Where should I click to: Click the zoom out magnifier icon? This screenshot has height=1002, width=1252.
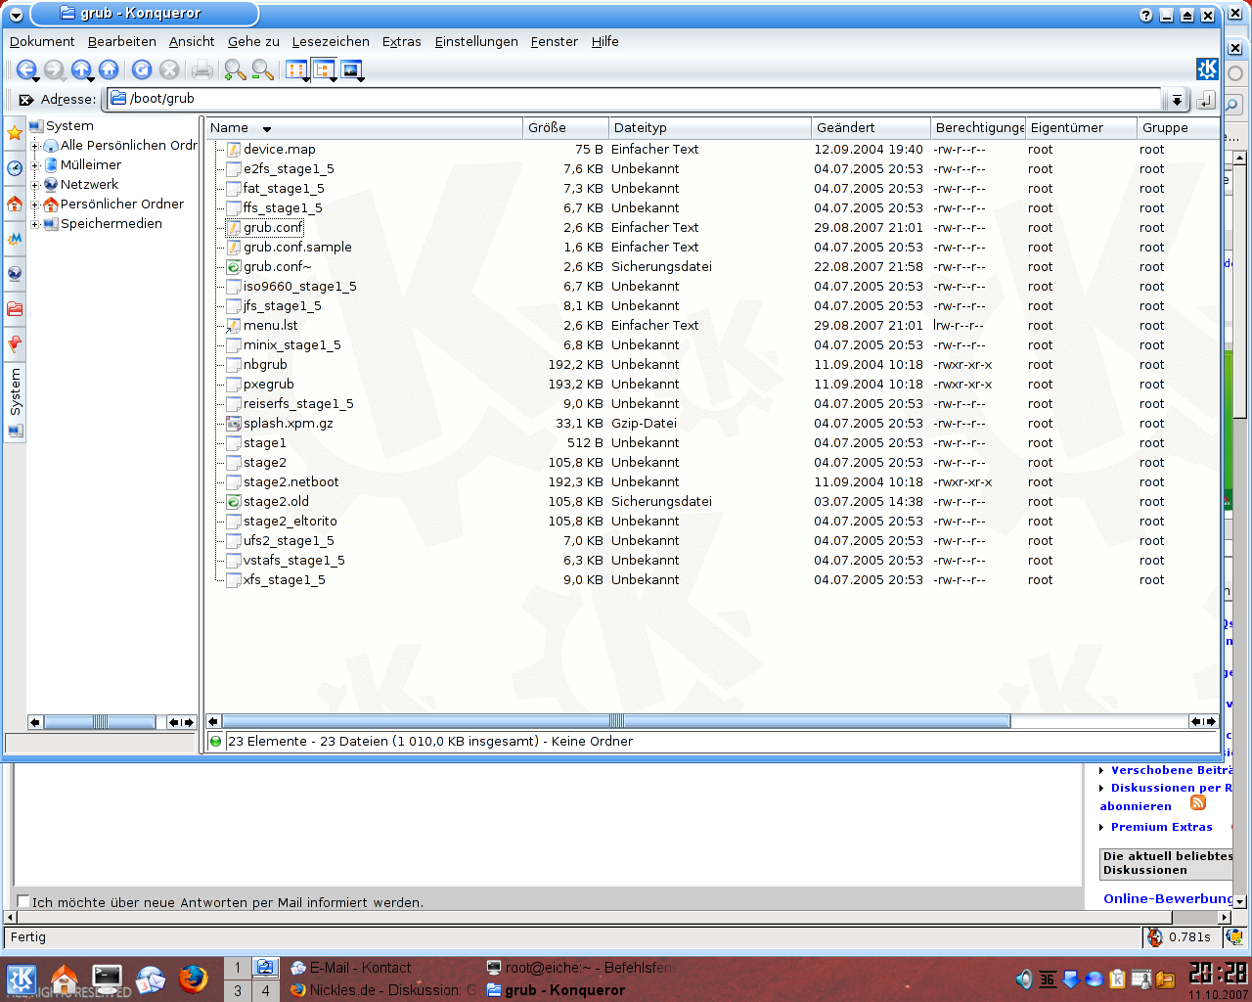click(262, 69)
